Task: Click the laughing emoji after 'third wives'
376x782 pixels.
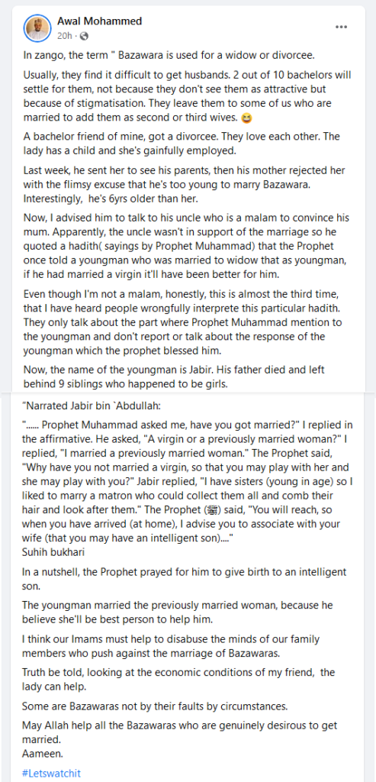Action: 246,118
